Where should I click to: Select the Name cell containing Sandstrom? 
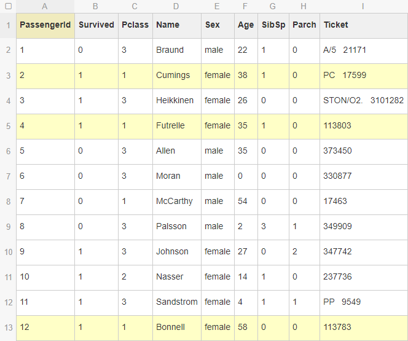point(176,302)
